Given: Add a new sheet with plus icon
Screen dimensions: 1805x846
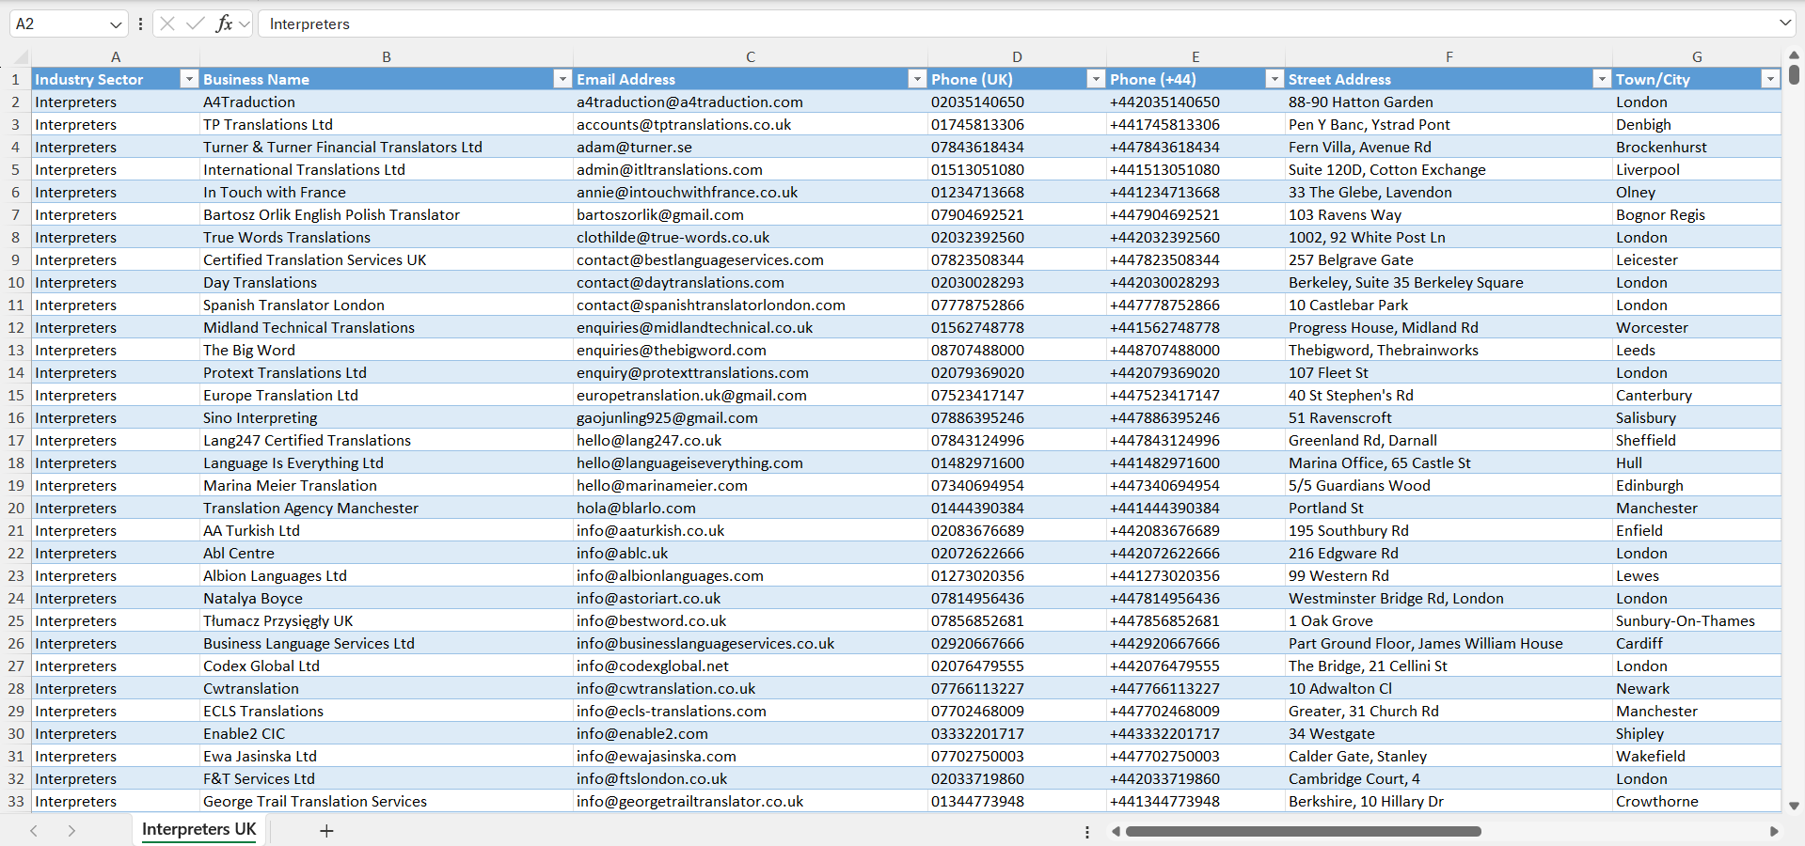Looking at the screenshot, I should pos(326,831).
